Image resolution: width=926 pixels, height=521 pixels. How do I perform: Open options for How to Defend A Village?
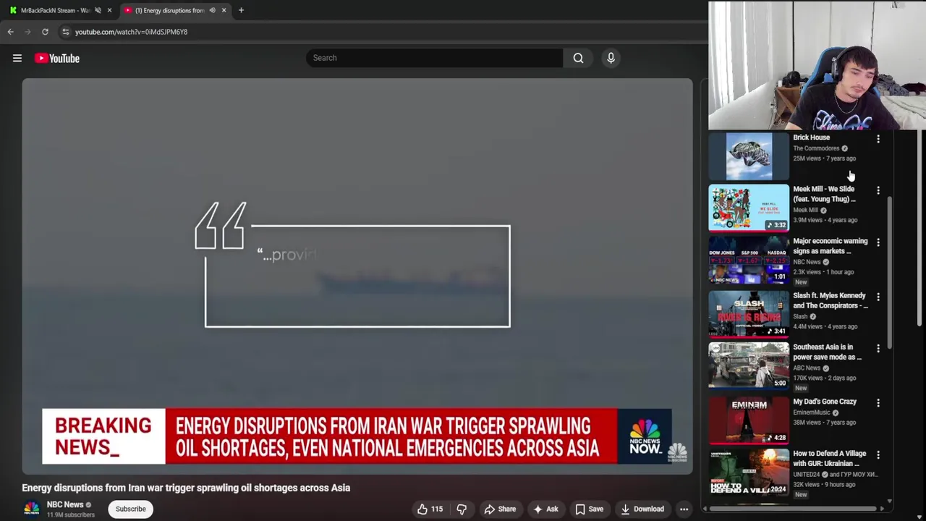click(878, 454)
